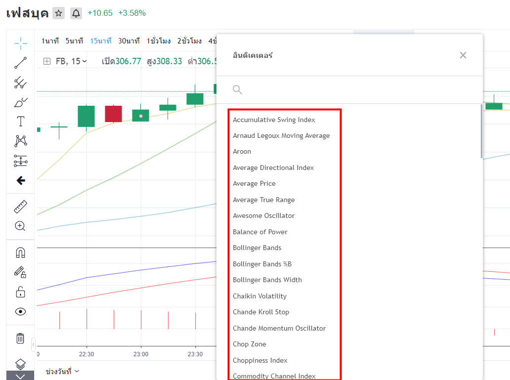Select the text annotation tool
Image resolution: width=510 pixels, height=380 pixels.
[20, 121]
